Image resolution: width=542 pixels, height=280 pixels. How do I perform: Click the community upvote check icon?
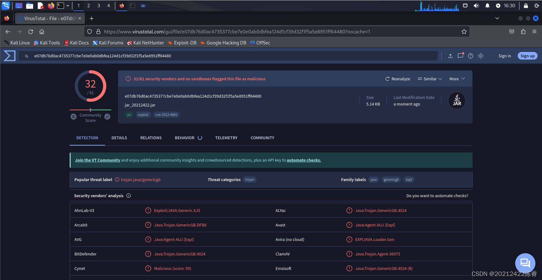coord(107,117)
